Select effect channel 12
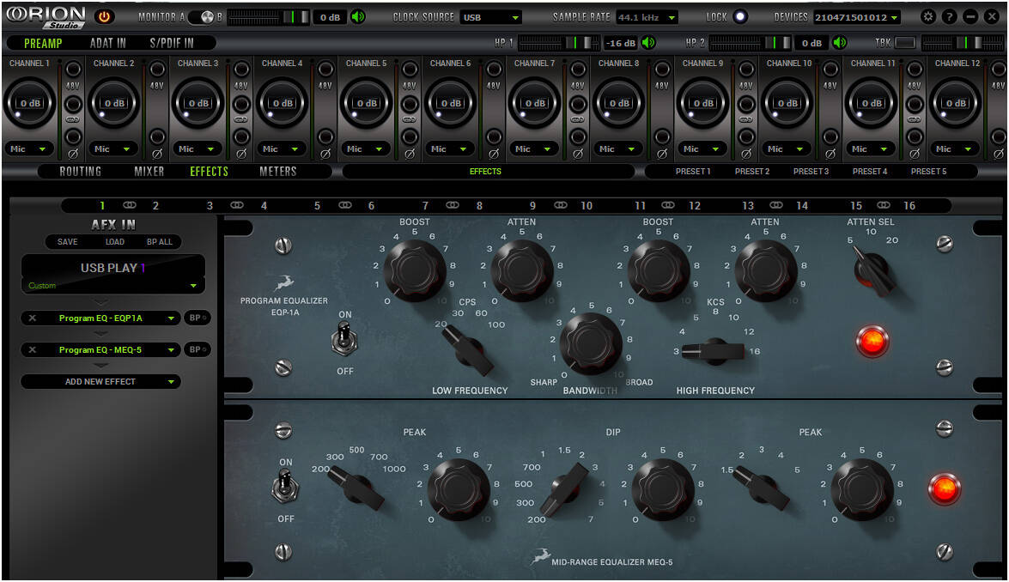Screen dimensions: 1009x582 (695, 206)
